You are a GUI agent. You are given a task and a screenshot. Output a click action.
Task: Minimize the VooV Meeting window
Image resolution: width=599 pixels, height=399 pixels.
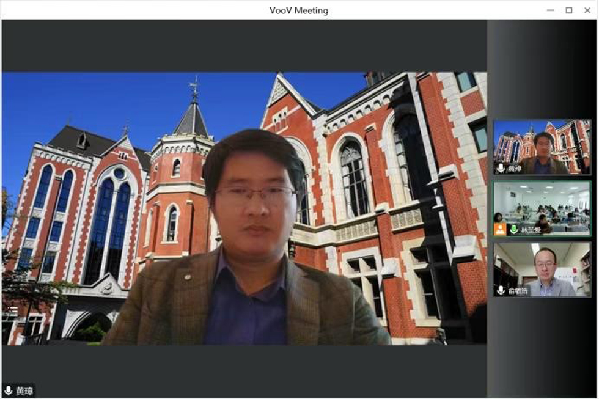pyautogui.click(x=550, y=10)
